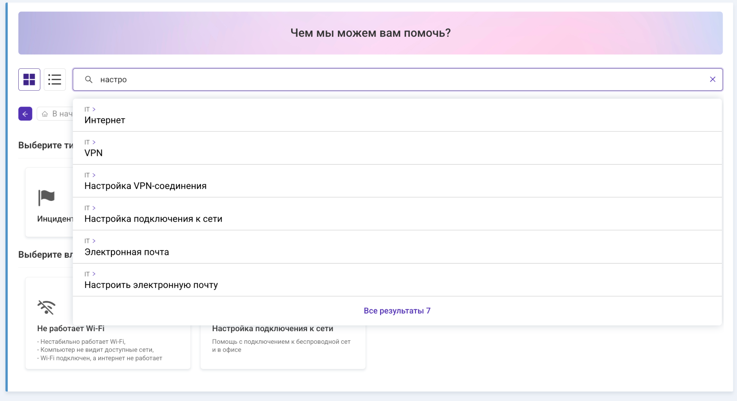This screenshot has width=737, height=401.
Task: Select the VPN search result
Action: point(94,153)
